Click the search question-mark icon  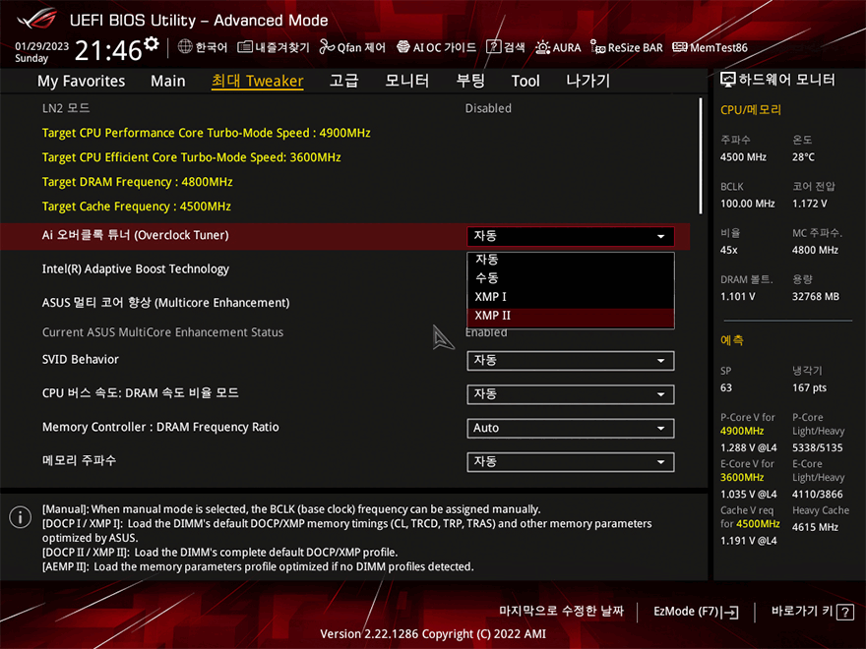(x=493, y=47)
